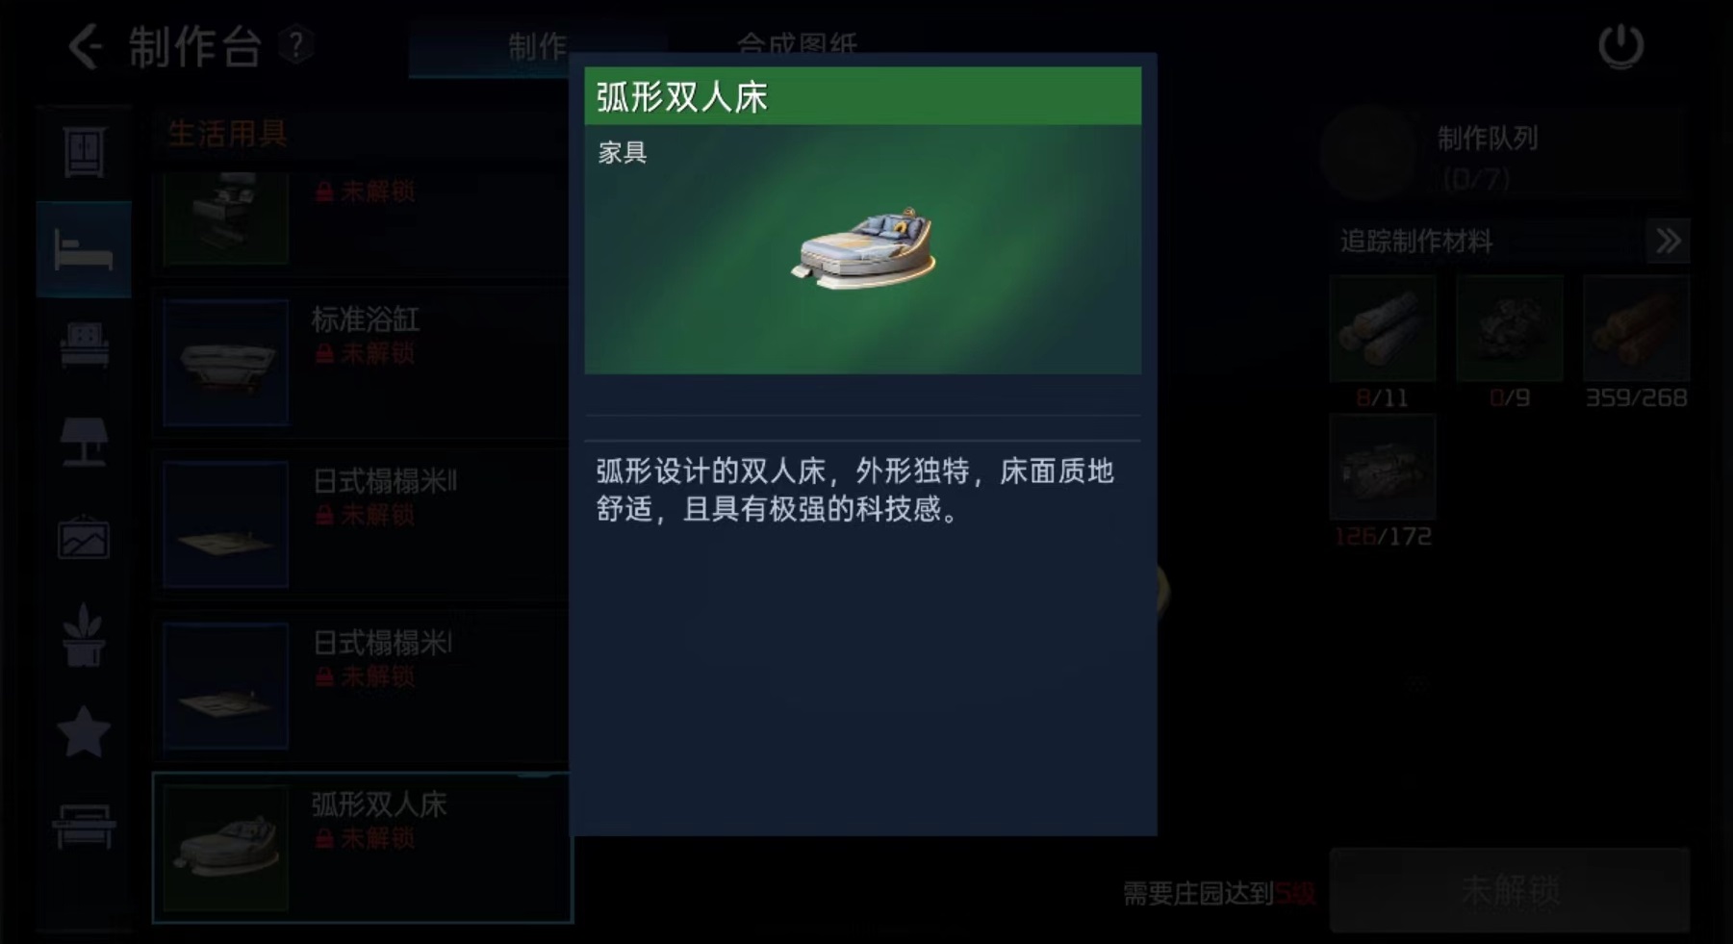
Task: Select the lamp category icon in sidebar
Action: click(x=84, y=443)
